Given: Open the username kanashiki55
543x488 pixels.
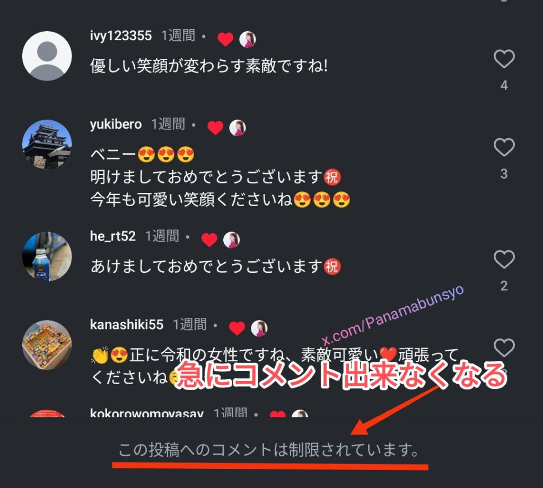Looking at the screenshot, I should pos(126,325).
